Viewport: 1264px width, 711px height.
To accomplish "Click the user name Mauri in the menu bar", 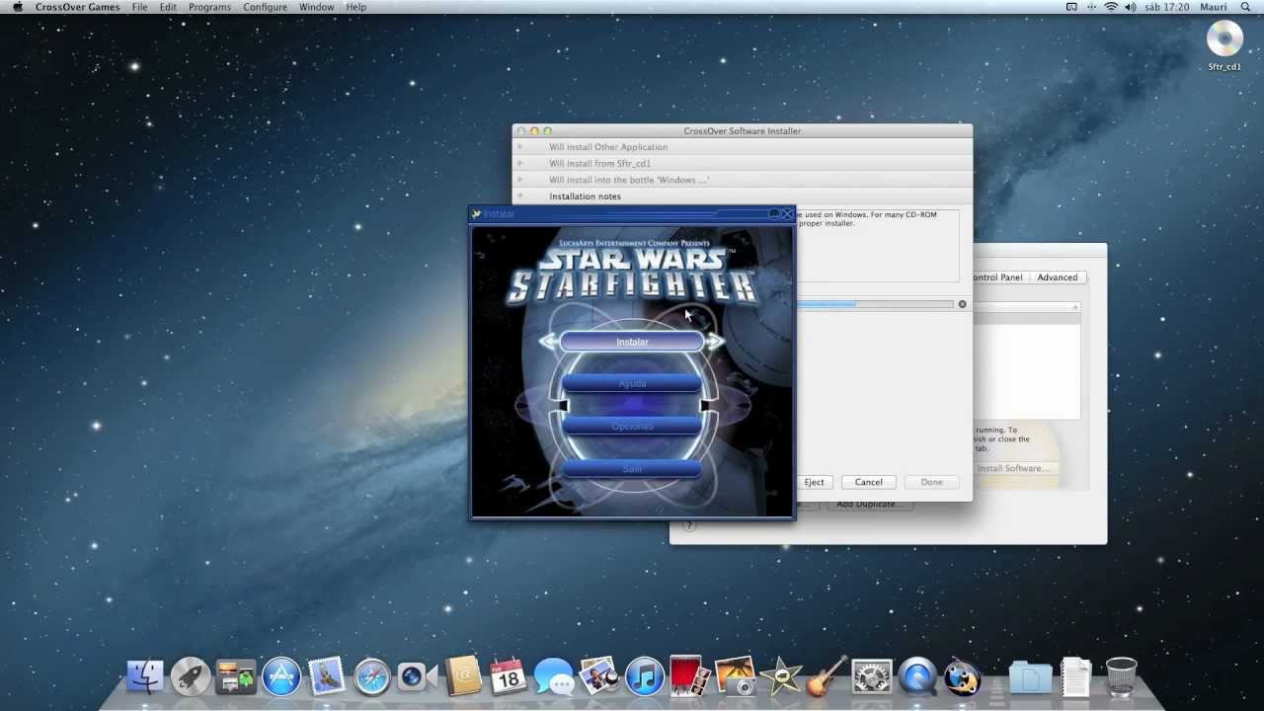I will [x=1214, y=7].
